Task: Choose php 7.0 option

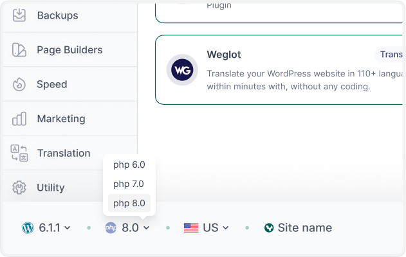Action: 129,184
